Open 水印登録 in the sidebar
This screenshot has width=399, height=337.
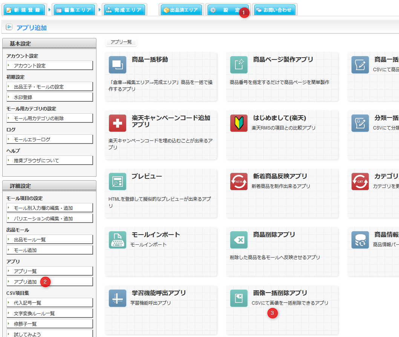(x=50, y=97)
